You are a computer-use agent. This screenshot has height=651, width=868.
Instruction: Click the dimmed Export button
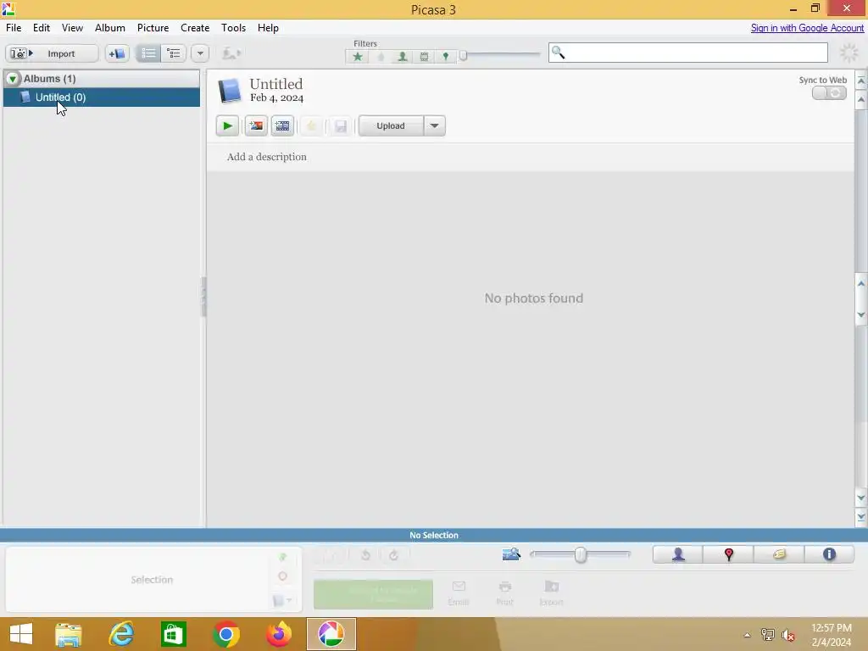(551, 593)
